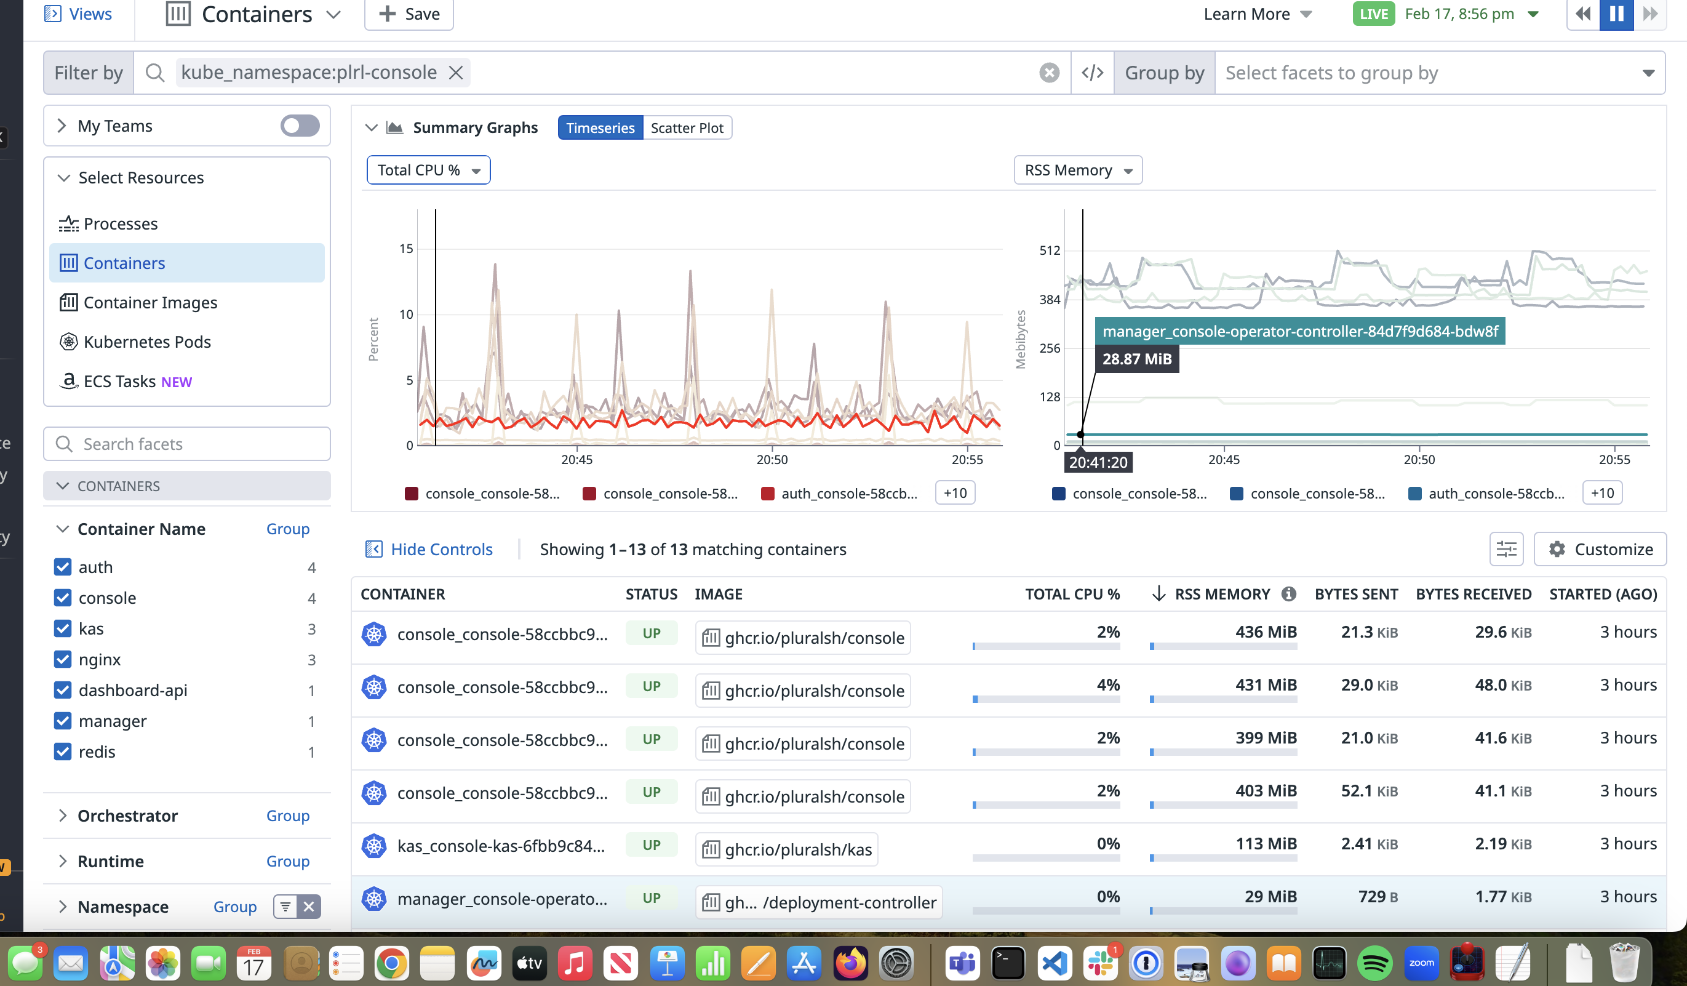This screenshot has height=986, width=1687.
Task: Uncheck the manager container checkbox
Action: click(x=63, y=721)
